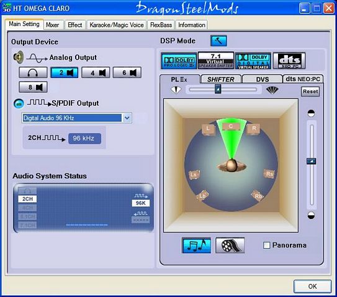This screenshot has height=297, width=337.
Task: Select 6 speaker analog output
Action: [x=127, y=72]
